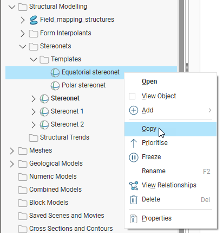Expand the Geological Models folder

(12, 164)
